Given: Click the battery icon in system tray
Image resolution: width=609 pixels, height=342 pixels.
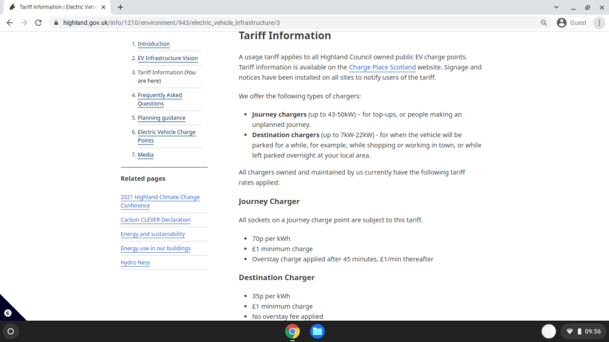Looking at the screenshot, I should point(579,332).
